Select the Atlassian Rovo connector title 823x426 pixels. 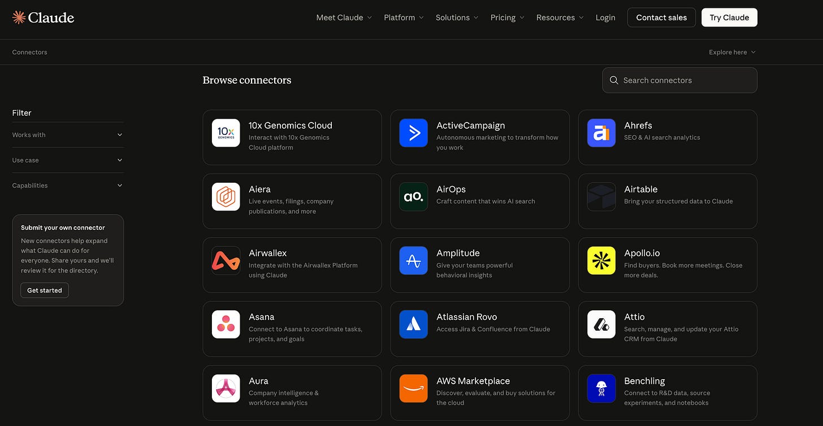(x=467, y=317)
